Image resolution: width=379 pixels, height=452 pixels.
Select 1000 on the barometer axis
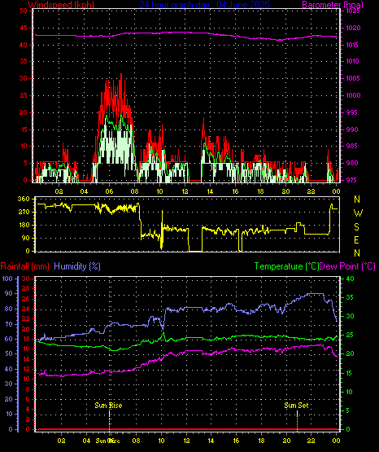click(x=353, y=95)
